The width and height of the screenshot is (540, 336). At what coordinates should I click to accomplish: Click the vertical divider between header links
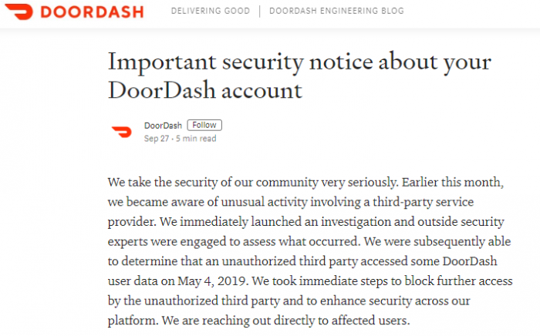[x=260, y=12]
